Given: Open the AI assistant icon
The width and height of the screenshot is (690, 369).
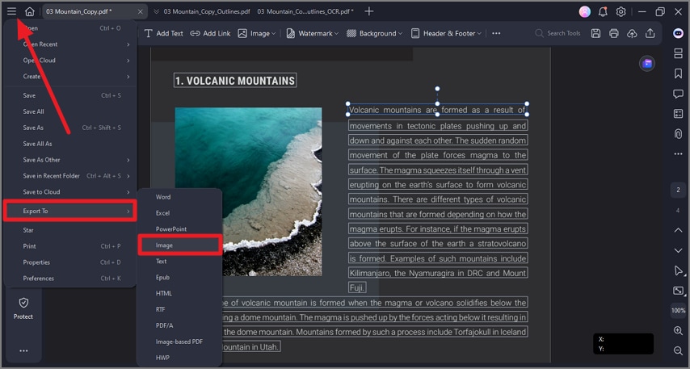Looking at the screenshot, I should click(x=678, y=33).
